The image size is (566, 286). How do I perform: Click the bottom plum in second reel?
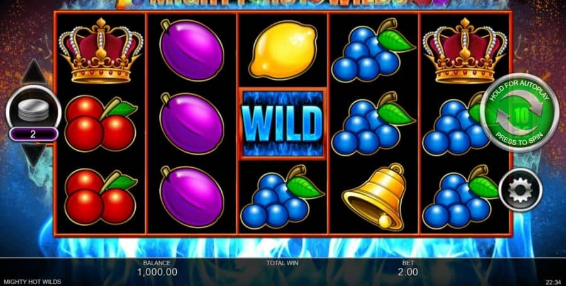tap(192, 197)
